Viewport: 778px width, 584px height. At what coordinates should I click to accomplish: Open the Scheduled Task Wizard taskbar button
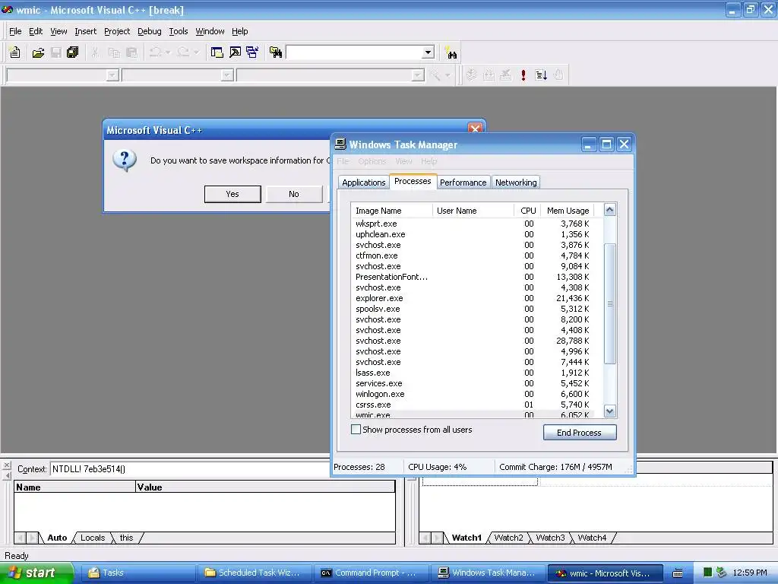pos(255,573)
